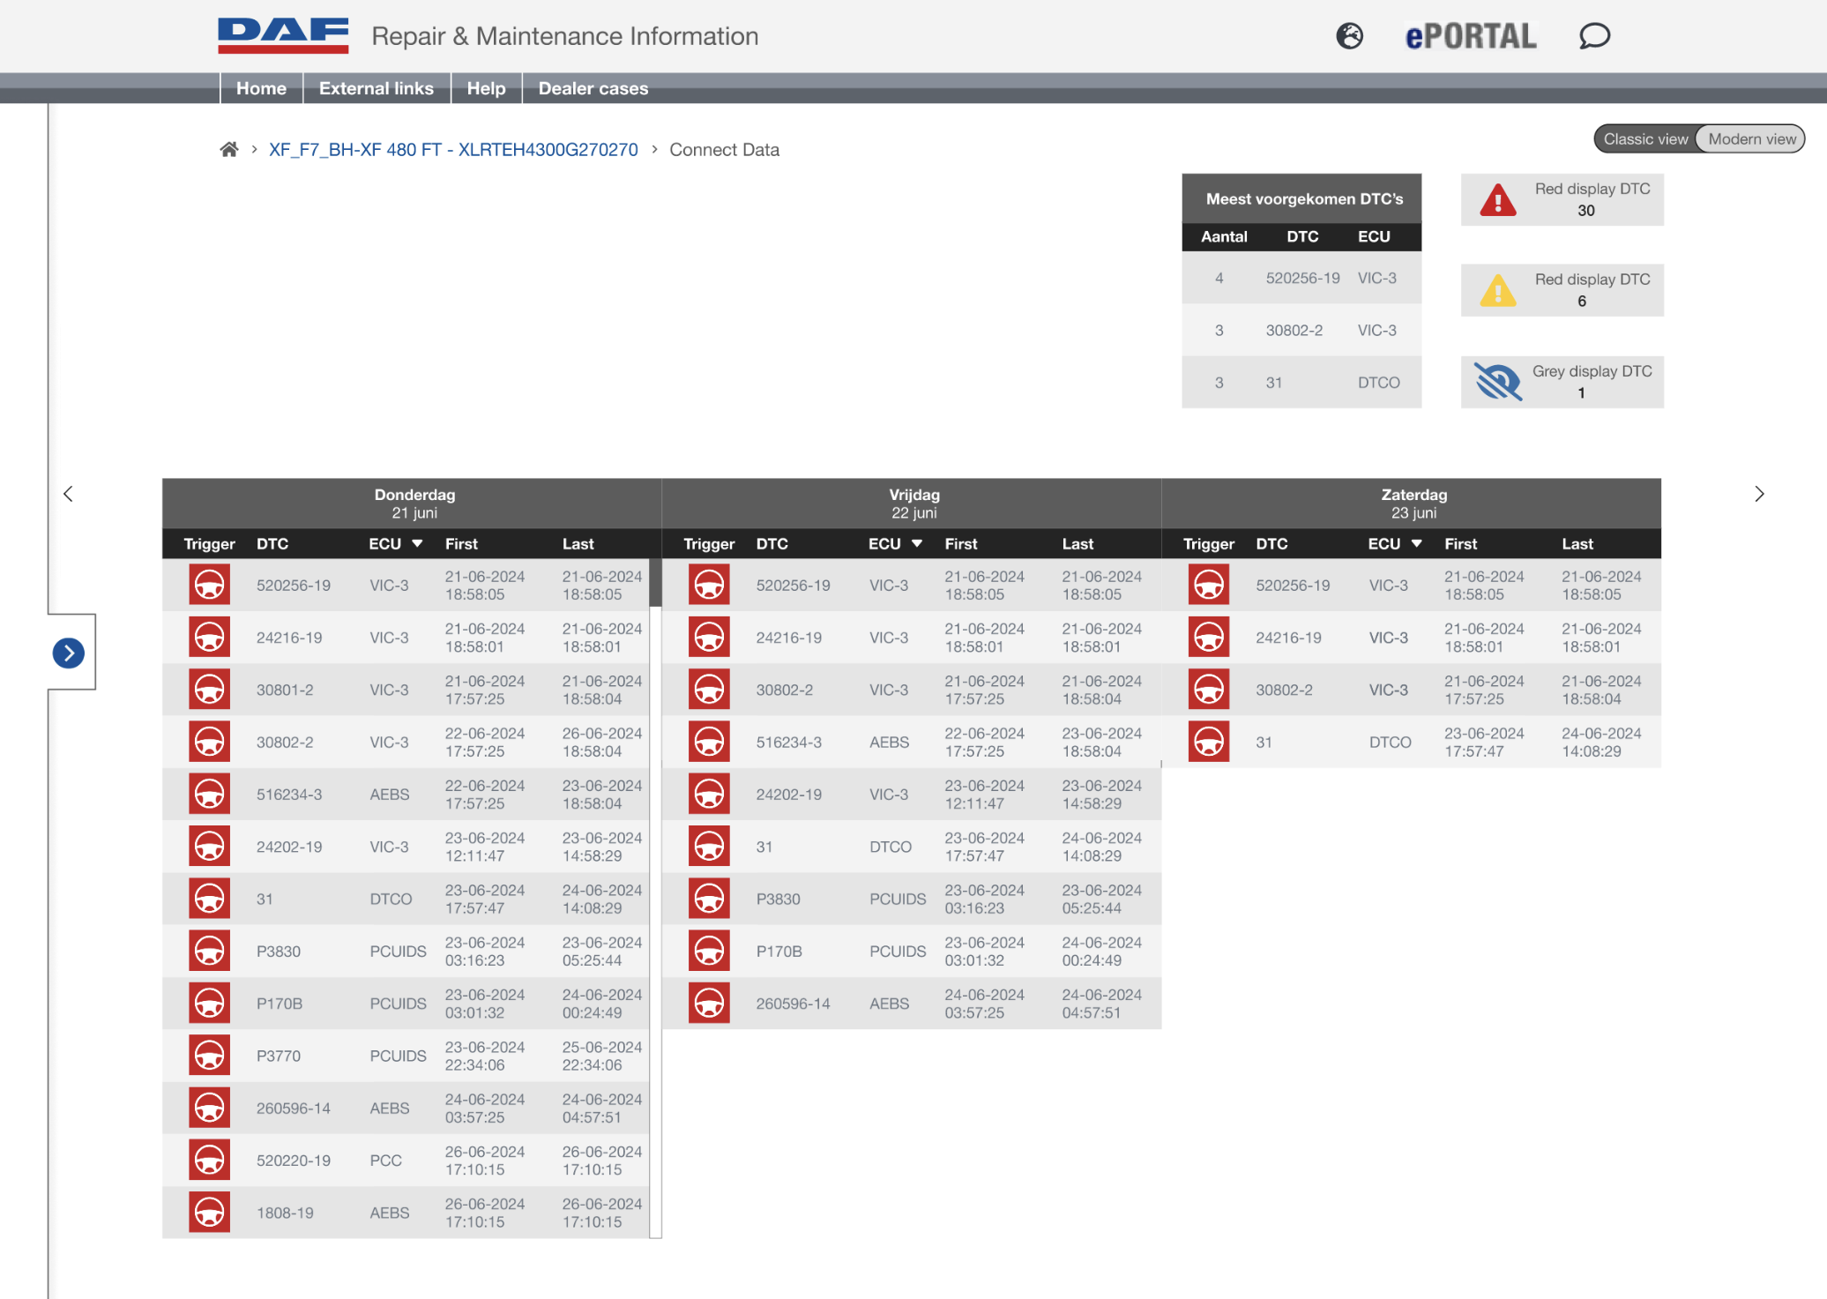Screen dimensions: 1827x1299
Task: Click the Grey display DTC crossed-eye icon
Action: click(1497, 382)
